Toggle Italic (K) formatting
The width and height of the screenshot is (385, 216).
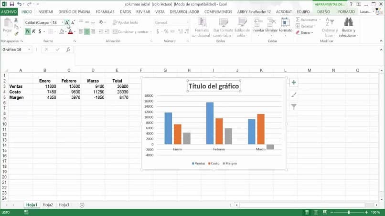click(x=34, y=31)
